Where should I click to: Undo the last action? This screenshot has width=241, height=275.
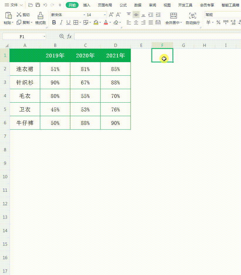[x=45, y=5]
